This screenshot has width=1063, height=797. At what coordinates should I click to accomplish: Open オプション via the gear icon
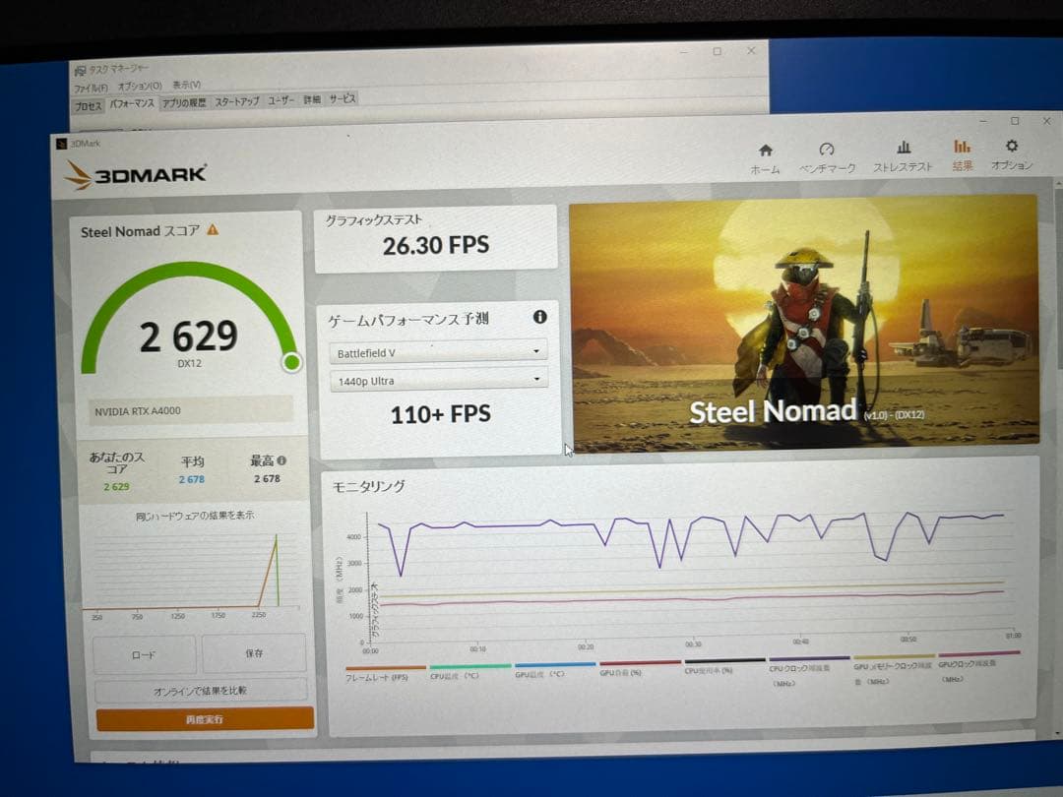click(1012, 147)
